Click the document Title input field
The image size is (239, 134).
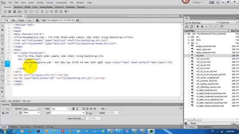click(60, 20)
